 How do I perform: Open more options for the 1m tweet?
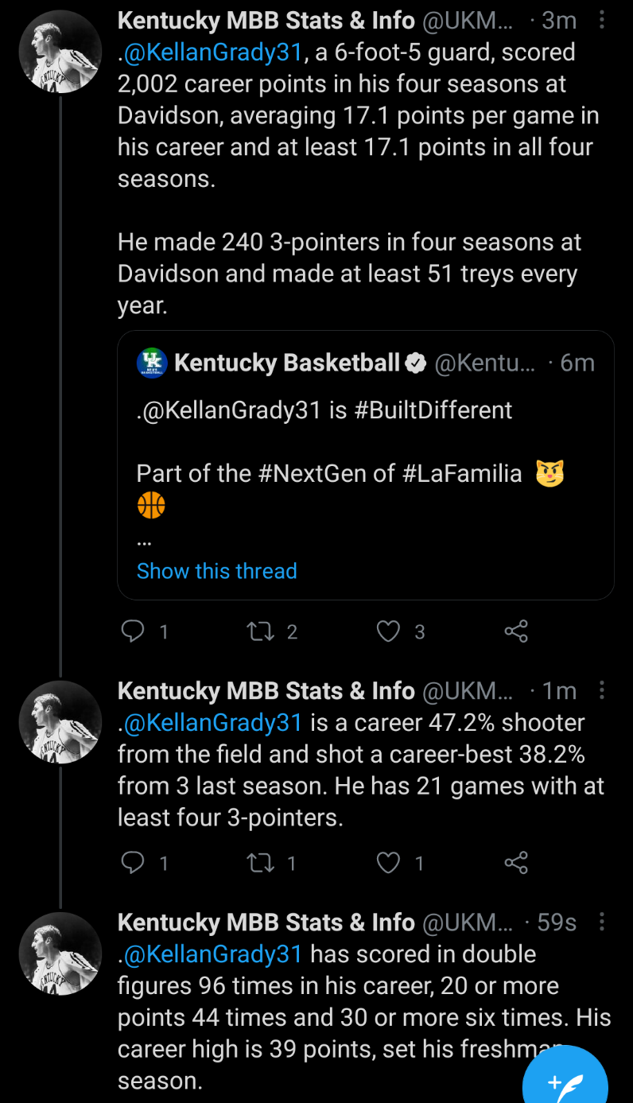602,691
